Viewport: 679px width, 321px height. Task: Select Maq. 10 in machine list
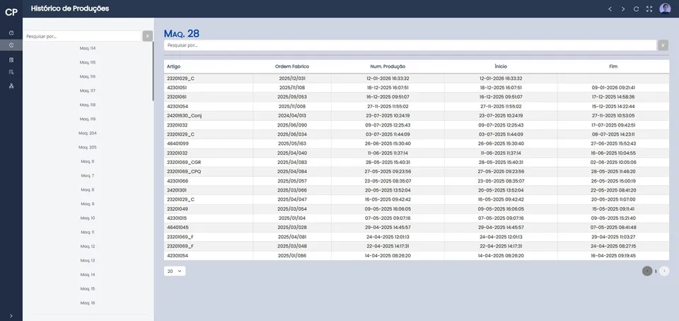coord(88,218)
